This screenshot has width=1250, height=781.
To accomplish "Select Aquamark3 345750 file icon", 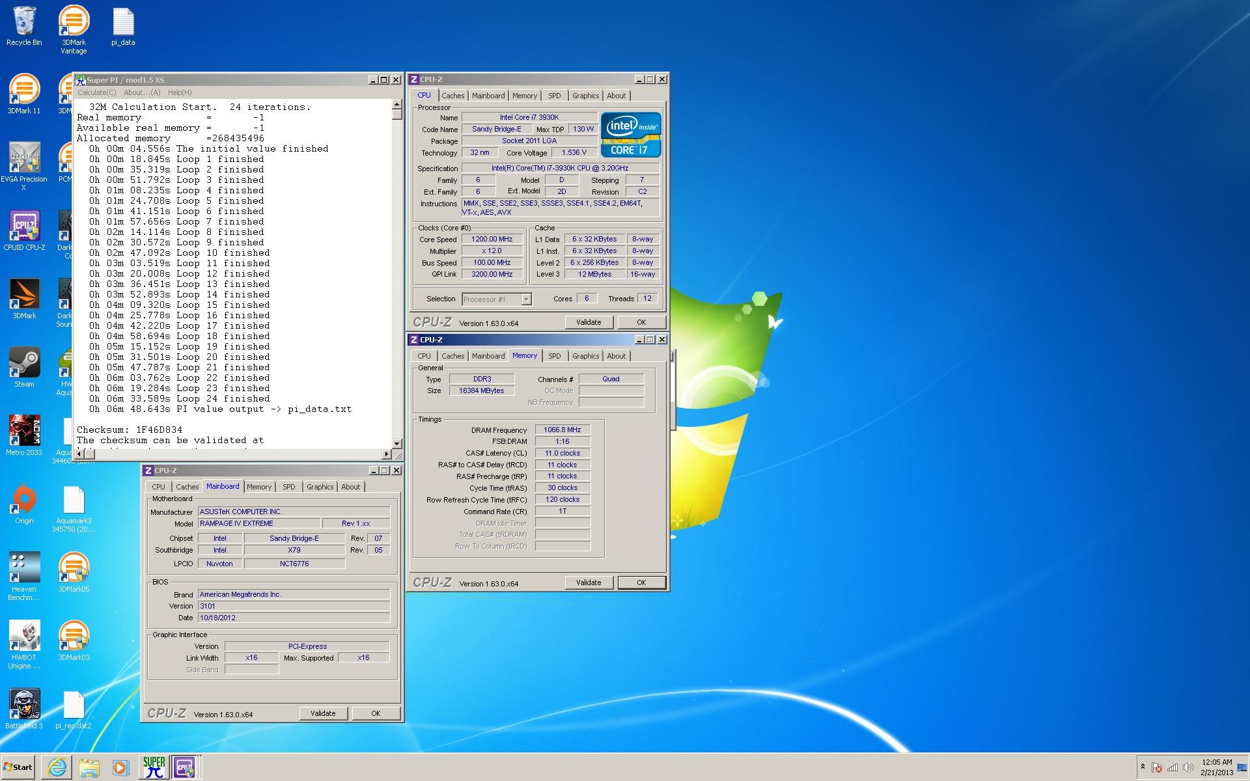I will 74,510.
